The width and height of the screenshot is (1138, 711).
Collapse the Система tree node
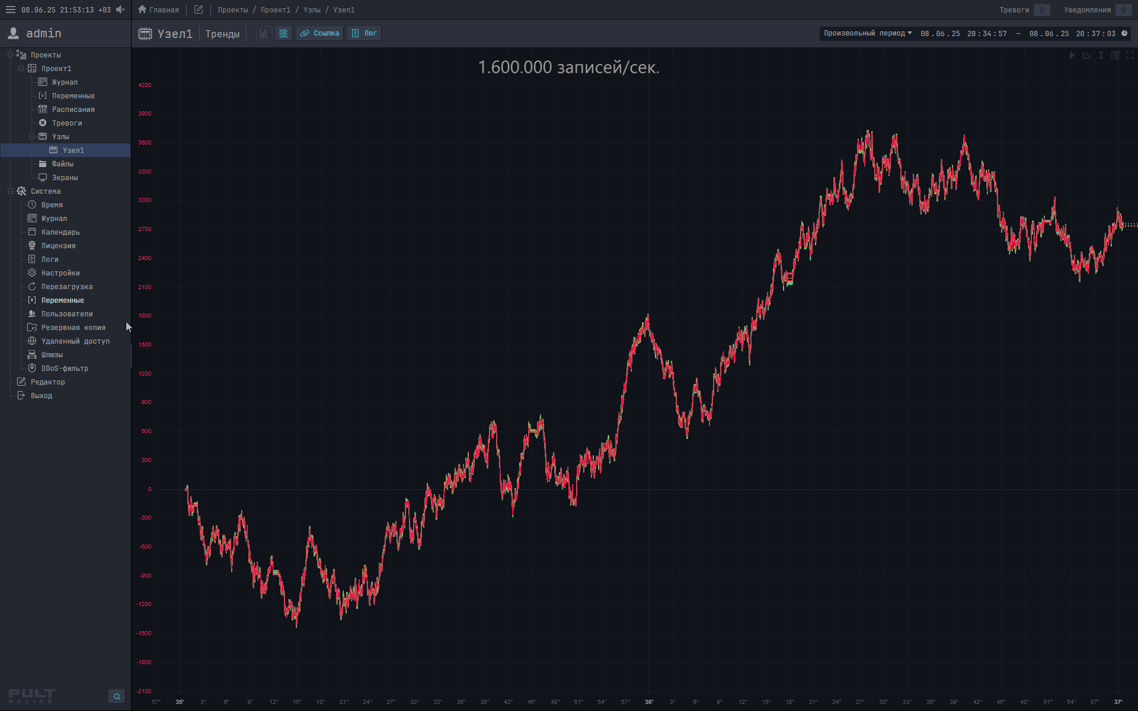tap(11, 191)
